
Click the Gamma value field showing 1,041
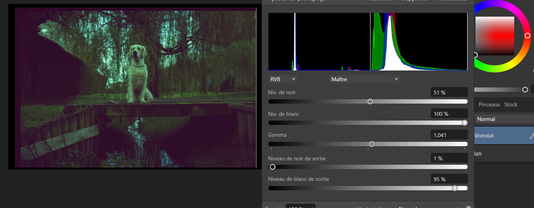(449, 135)
